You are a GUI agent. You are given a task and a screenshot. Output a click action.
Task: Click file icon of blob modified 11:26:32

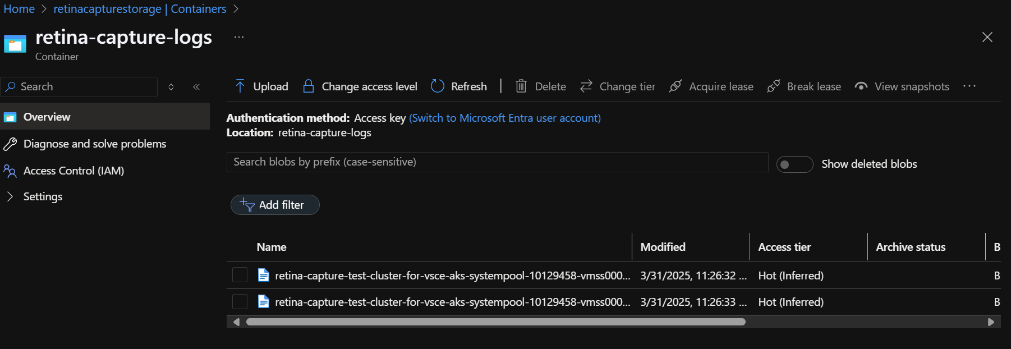click(x=263, y=275)
